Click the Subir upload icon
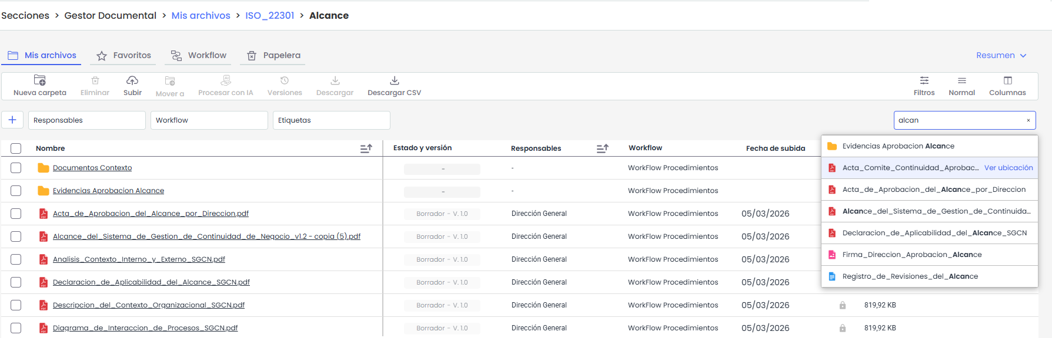 (x=132, y=80)
